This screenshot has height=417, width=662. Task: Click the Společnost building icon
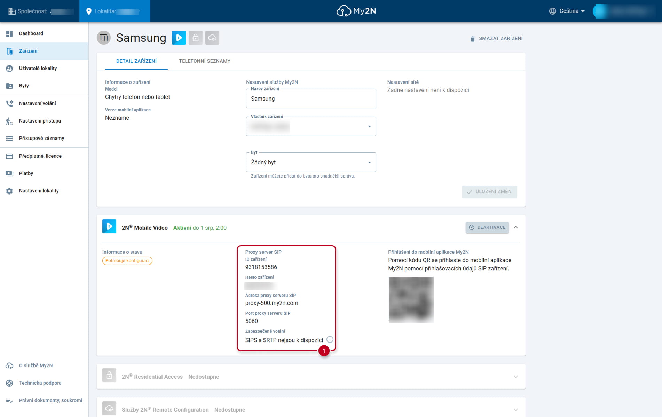[12, 11]
